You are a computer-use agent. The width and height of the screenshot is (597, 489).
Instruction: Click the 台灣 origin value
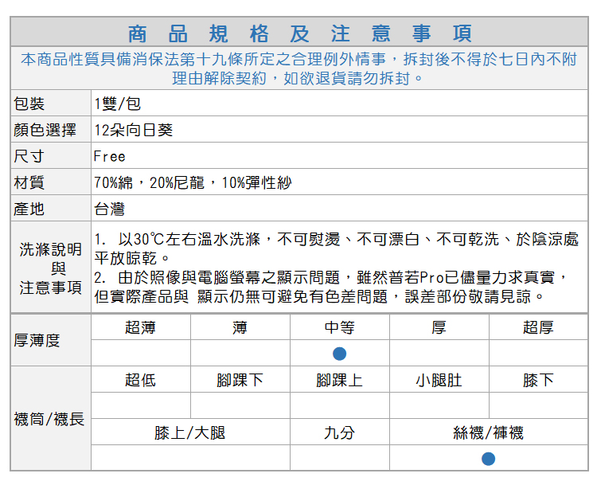pos(110,209)
